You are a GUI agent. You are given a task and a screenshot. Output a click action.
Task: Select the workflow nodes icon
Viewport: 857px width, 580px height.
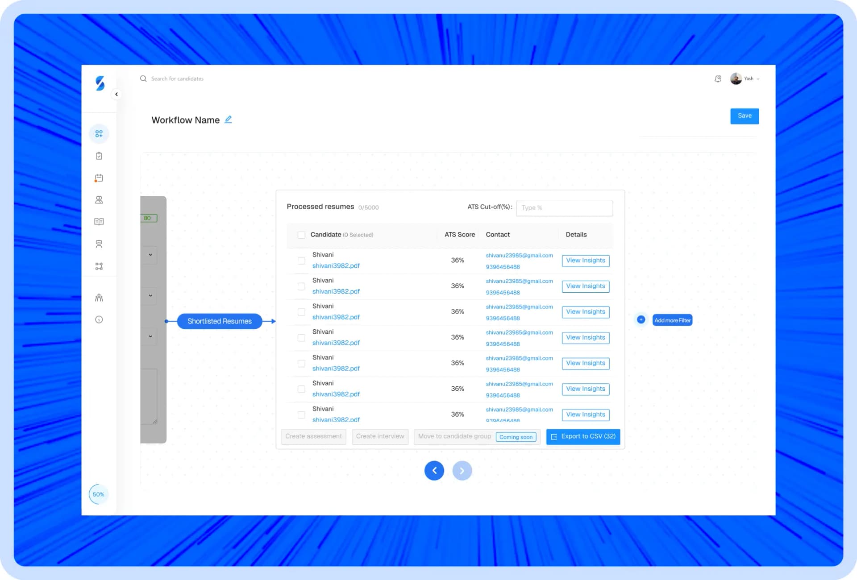[99, 266]
